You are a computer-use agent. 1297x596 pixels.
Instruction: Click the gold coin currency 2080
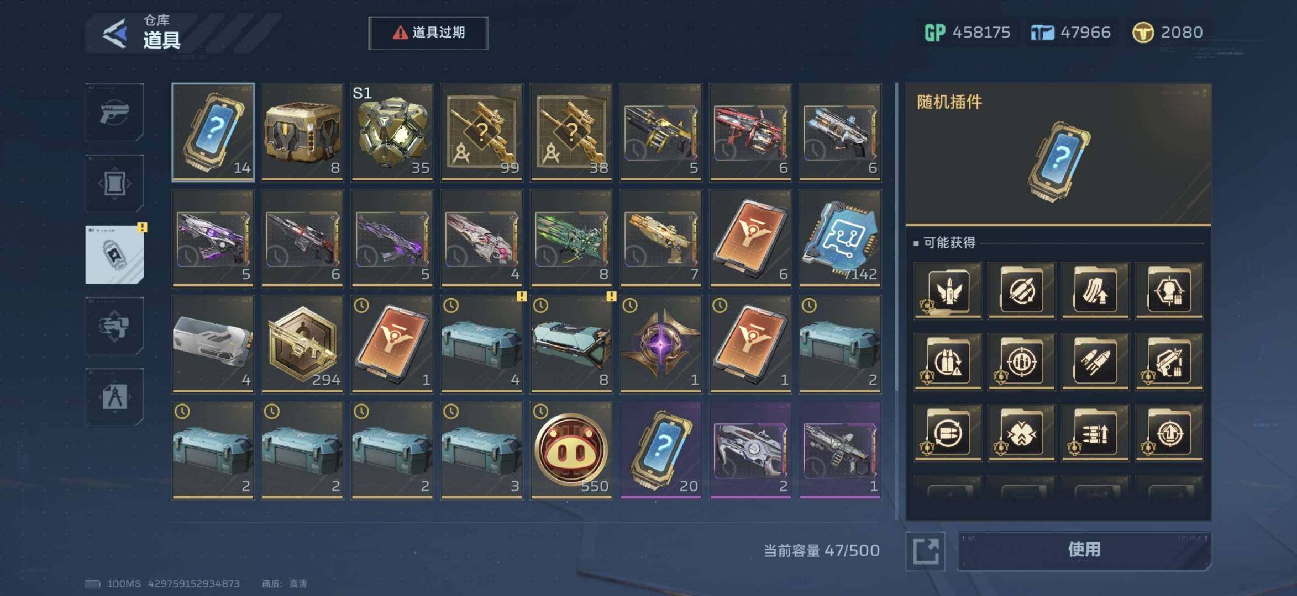pos(1167,33)
